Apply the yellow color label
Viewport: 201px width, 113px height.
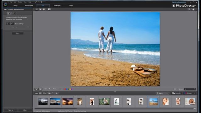point(70,89)
